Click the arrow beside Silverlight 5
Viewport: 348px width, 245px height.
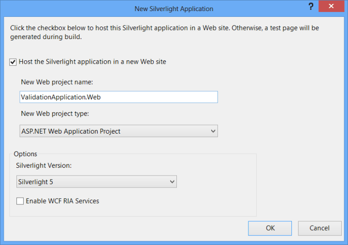[x=172, y=182]
